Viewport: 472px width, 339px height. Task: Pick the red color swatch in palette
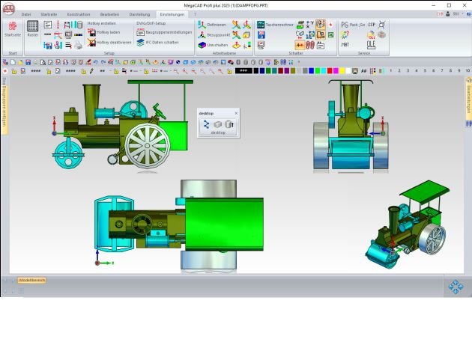[330, 70]
